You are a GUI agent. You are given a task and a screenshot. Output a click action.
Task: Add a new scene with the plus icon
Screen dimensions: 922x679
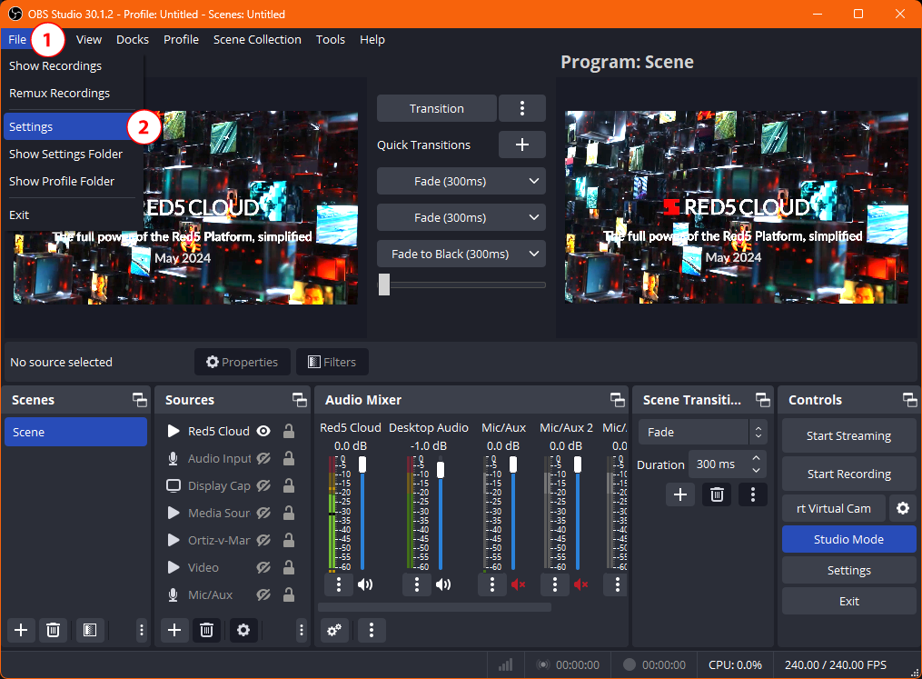pyautogui.click(x=21, y=630)
